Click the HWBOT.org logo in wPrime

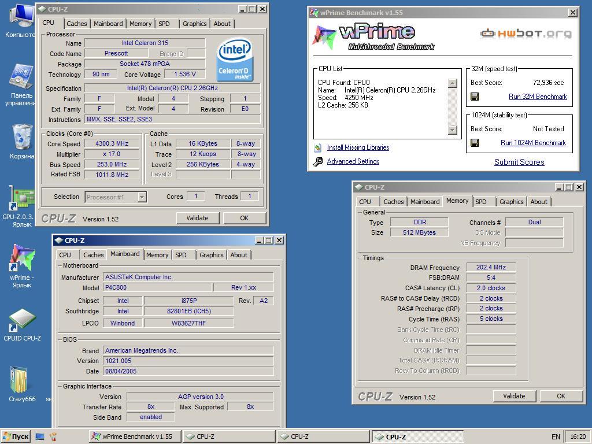point(526,34)
